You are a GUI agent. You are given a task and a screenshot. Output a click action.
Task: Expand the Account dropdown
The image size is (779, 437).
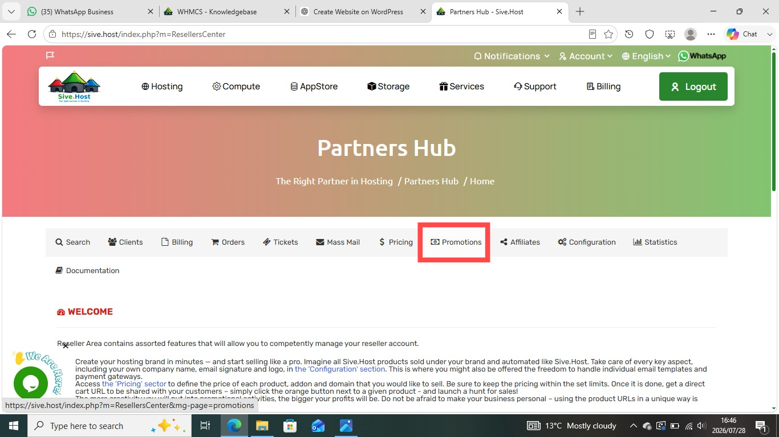(x=586, y=56)
